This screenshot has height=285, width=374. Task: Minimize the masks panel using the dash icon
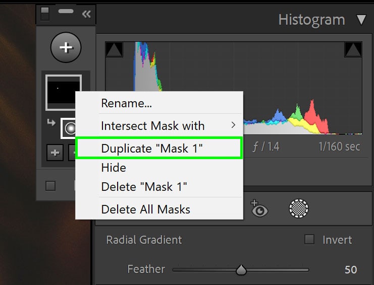(66, 11)
